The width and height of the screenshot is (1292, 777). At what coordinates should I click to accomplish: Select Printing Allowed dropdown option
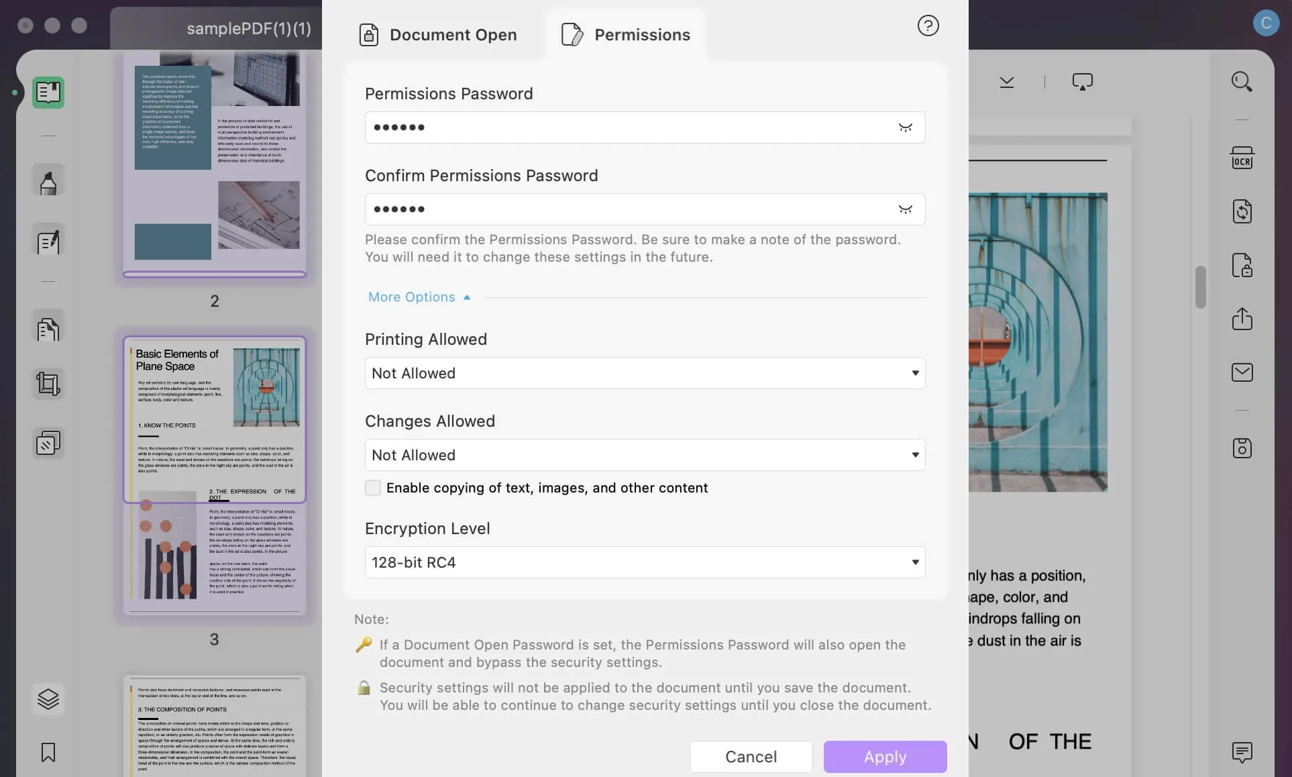pos(645,373)
